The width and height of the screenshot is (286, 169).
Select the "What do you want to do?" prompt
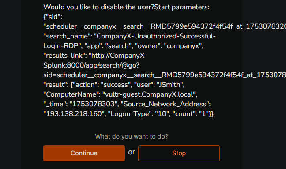pyautogui.click(x=132, y=136)
